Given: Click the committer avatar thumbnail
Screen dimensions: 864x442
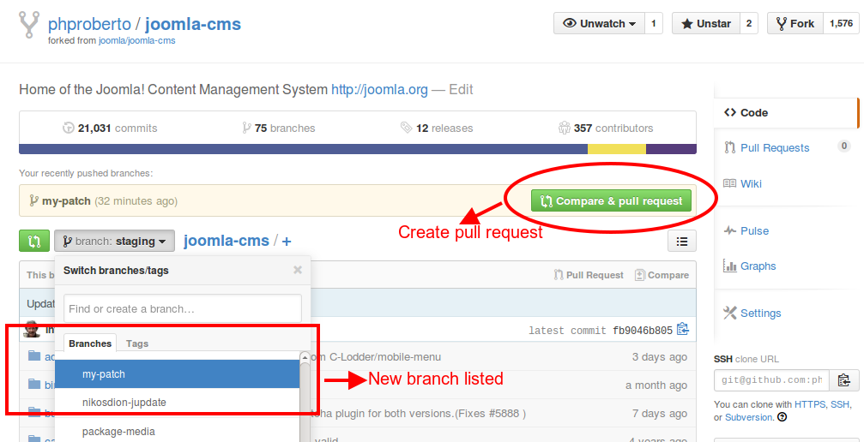Looking at the screenshot, I should [32, 329].
